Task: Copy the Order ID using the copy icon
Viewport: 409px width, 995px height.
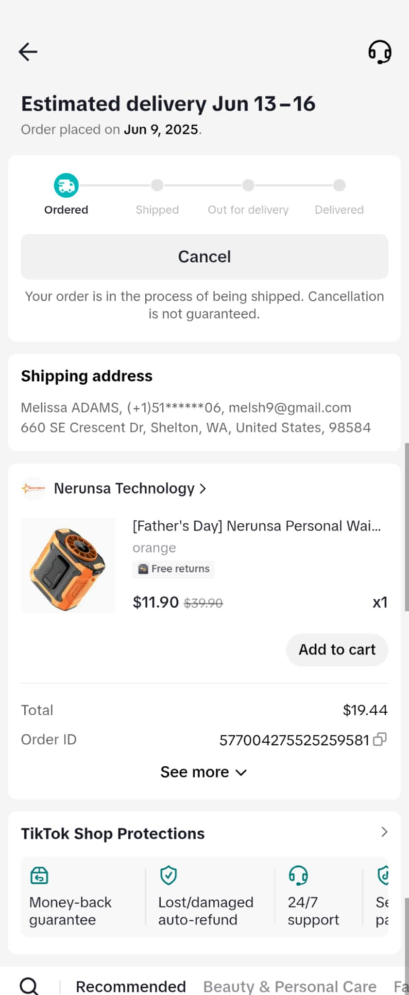Action: (380, 739)
